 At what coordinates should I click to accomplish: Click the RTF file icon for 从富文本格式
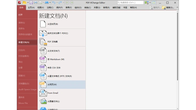[43, 76]
